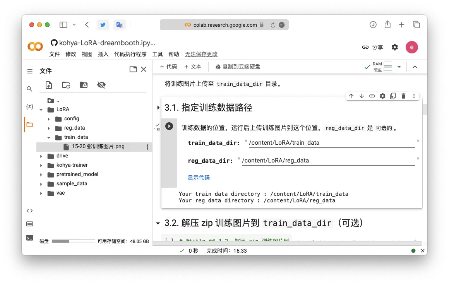The image size is (449, 284).
Task: Collapse the train_data folder
Action: point(49,137)
